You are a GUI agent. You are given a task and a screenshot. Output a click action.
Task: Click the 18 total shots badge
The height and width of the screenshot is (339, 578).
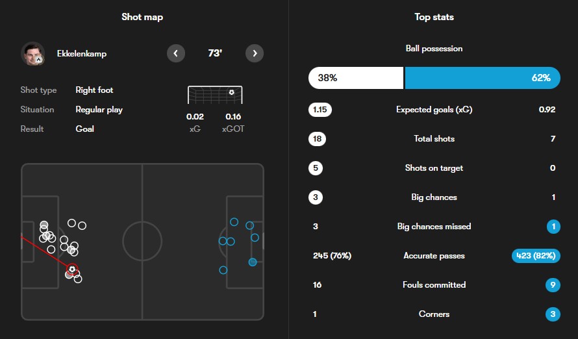[317, 139]
